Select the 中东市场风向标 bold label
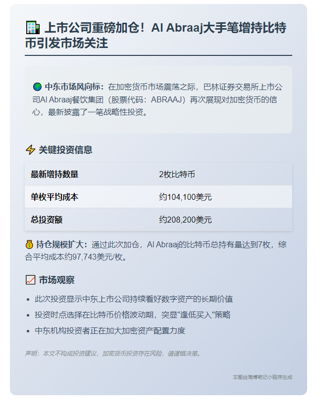The height and width of the screenshot is (411, 317). [74, 87]
